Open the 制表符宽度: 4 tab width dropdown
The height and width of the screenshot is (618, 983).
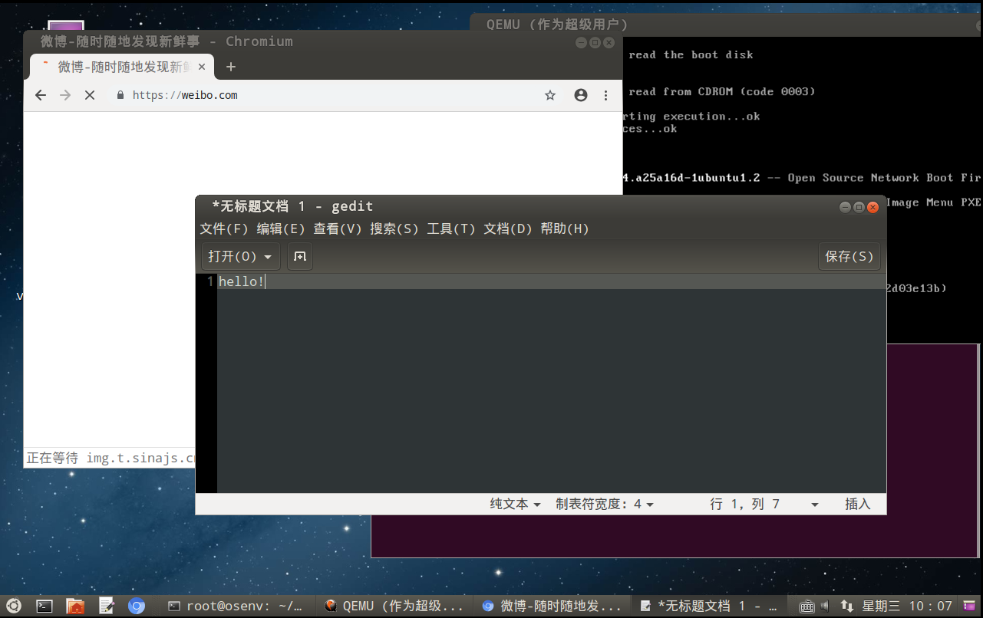point(603,504)
